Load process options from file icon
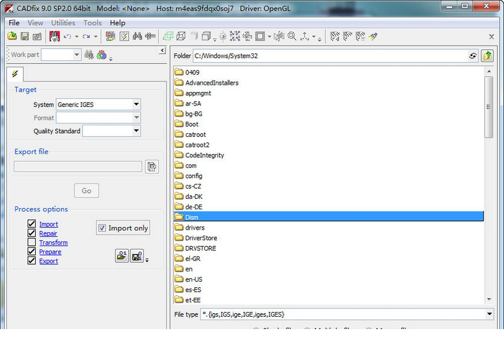The height and width of the screenshot is (342, 504). pos(122,256)
